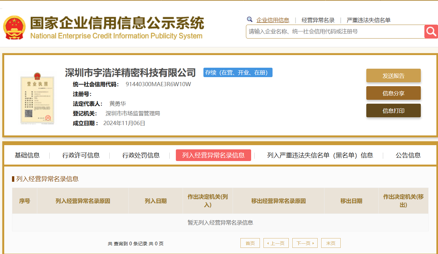
Task: Open the 行政处罚信息 tab
Action: pyautogui.click(x=141, y=155)
